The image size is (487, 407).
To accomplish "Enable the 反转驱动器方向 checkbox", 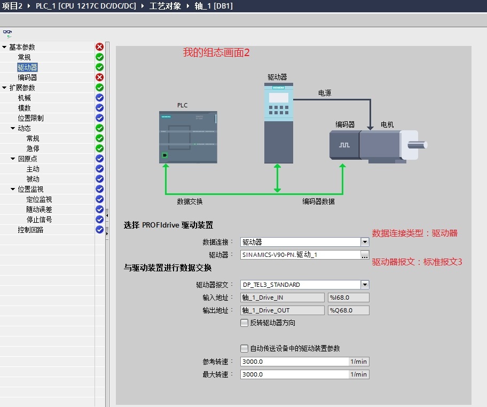I will click(x=245, y=323).
